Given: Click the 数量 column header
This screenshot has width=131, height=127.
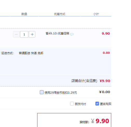Looking at the screenshot, I should pyautogui.click(x=24, y=14).
